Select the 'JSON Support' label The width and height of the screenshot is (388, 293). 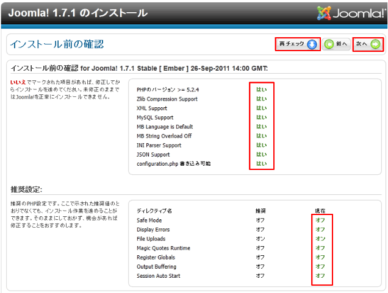click(153, 155)
